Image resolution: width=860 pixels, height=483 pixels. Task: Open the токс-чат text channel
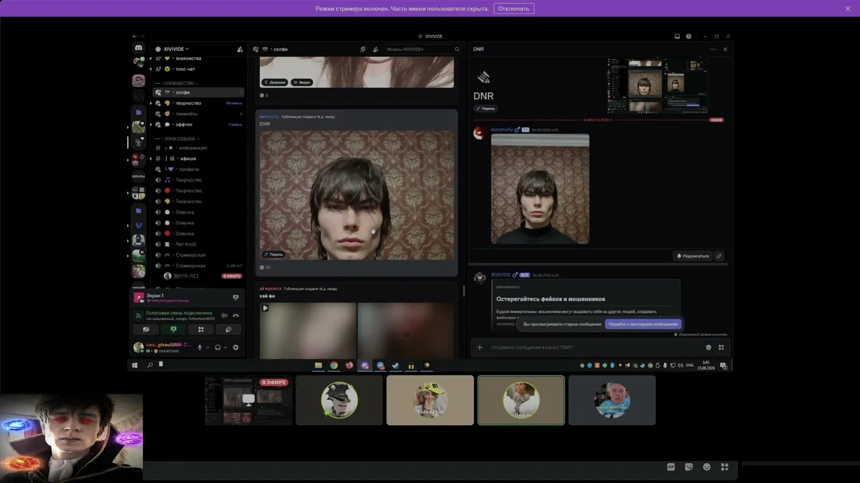click(x=198, y=69)
